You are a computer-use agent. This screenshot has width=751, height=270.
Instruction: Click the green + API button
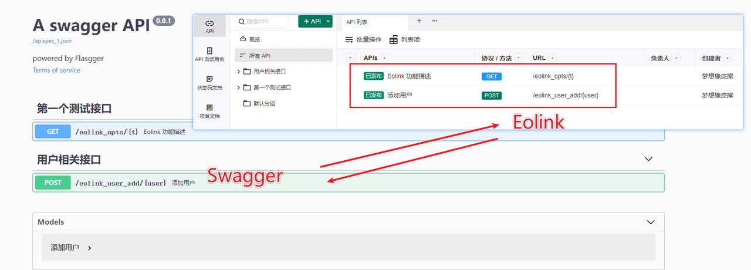point(311,21)
